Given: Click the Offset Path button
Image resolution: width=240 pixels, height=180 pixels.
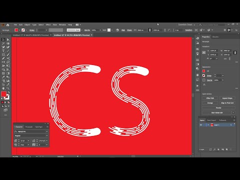Looking at the screenshot, I should tap(210, 98).
